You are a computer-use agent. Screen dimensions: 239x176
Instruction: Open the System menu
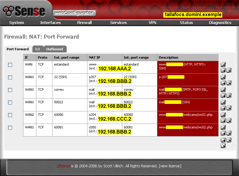tap(17, 23)
